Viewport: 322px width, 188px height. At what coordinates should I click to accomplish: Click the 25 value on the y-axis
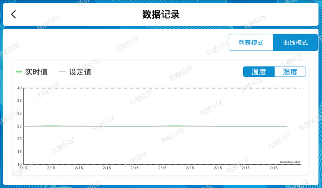[20, 126]
